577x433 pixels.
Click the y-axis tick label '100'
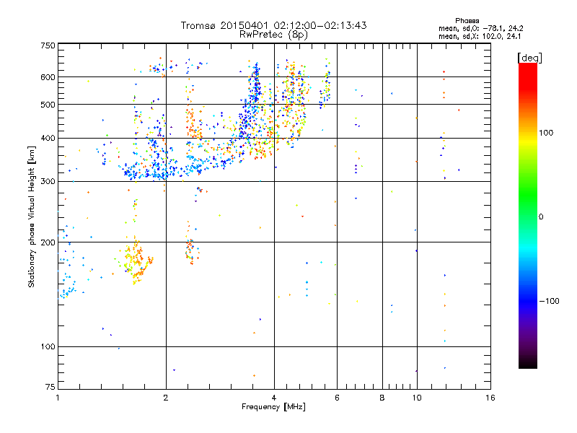pyautogui.click(x=48, y=346)
